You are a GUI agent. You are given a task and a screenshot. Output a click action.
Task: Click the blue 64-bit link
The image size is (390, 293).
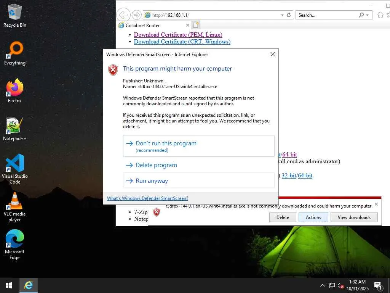[305, 175]
